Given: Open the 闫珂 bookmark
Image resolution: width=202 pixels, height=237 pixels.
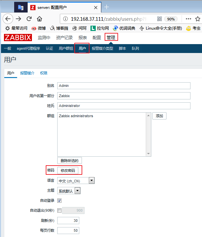Looking at the screenshot, I should pos(79,28).
